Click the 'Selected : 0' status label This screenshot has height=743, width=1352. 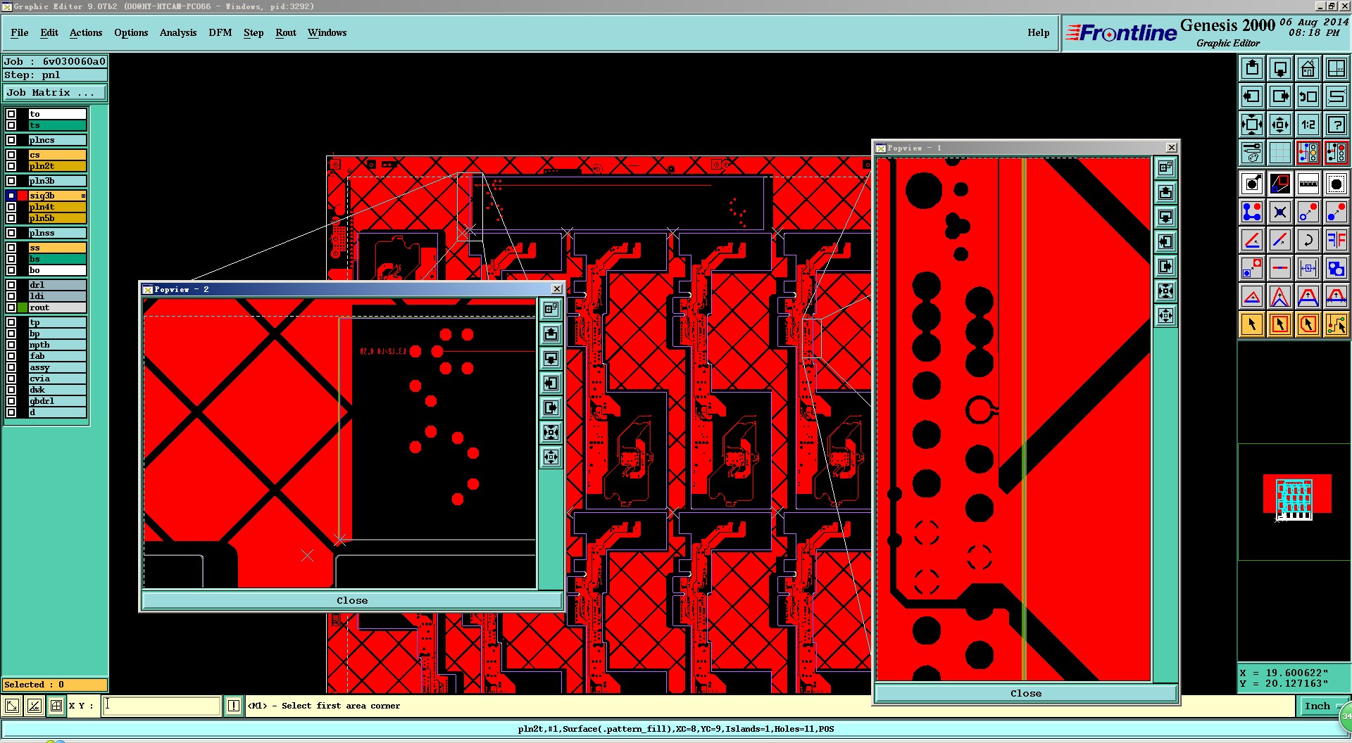(x=55, y=685)
